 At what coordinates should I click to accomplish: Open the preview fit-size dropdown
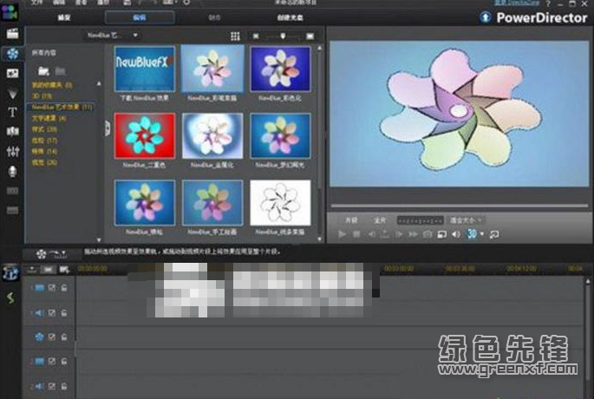(x=466, y=220)
